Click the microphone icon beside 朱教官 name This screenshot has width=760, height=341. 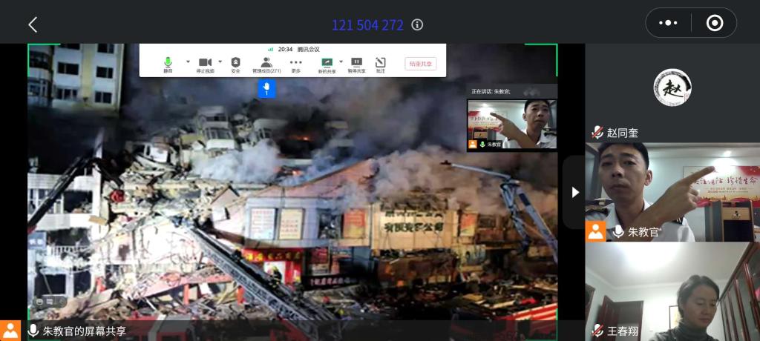click(x=618, y=231)
